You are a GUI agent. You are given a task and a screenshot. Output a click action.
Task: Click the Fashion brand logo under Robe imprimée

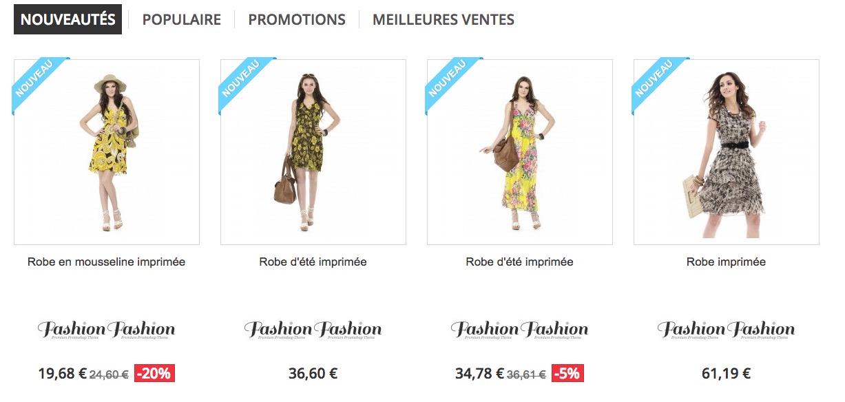pos(727,330)
